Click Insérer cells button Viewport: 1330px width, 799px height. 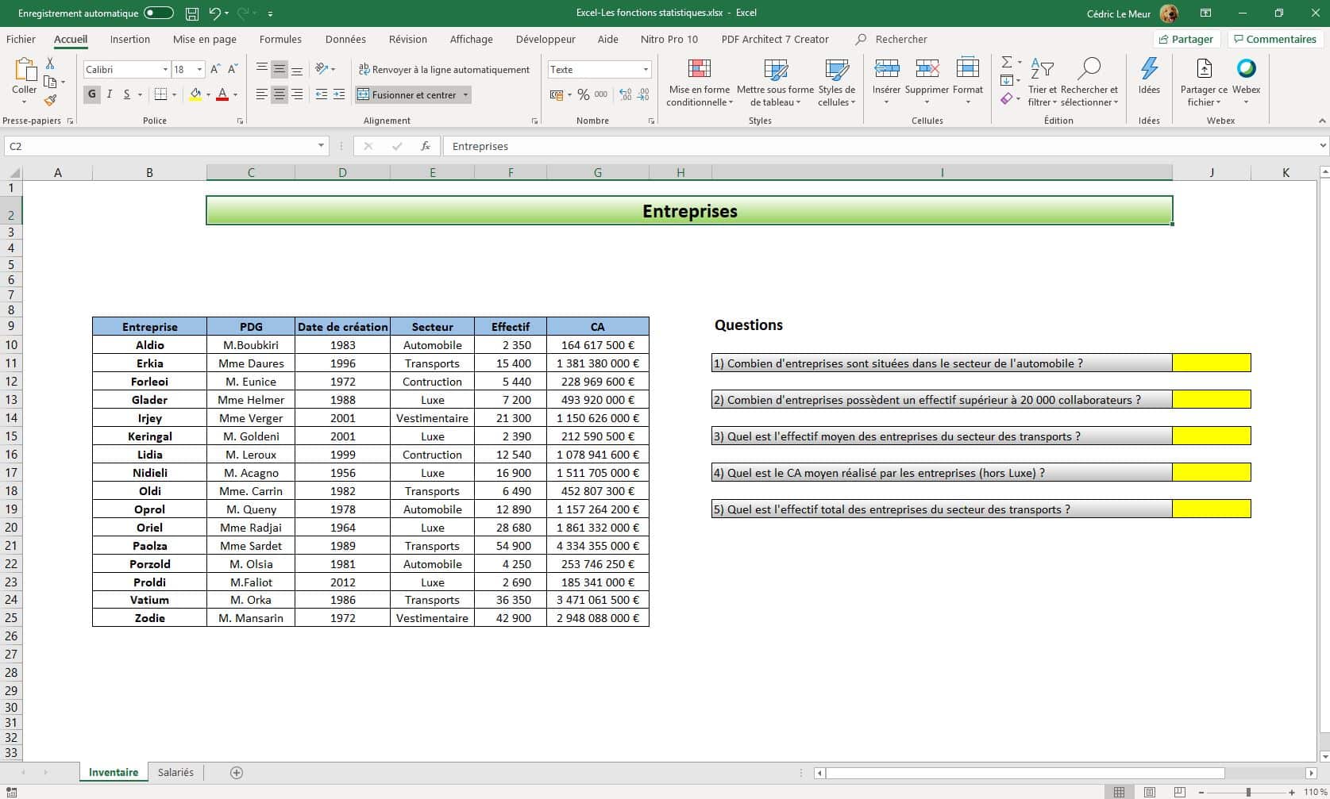(x=886, y=82)
